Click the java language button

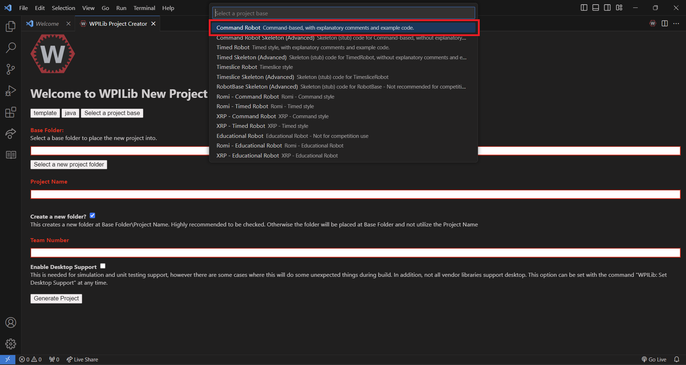click(70, 113)
